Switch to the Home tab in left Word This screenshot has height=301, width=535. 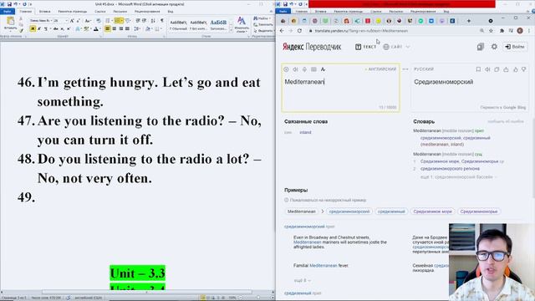pyautogui.click(x=26, y=11)
